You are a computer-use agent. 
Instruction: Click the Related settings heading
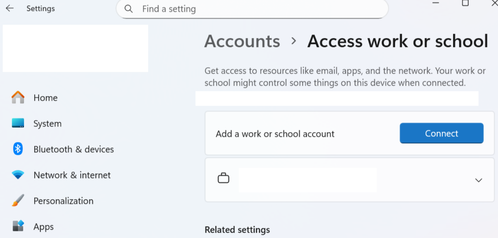[237, 230]
